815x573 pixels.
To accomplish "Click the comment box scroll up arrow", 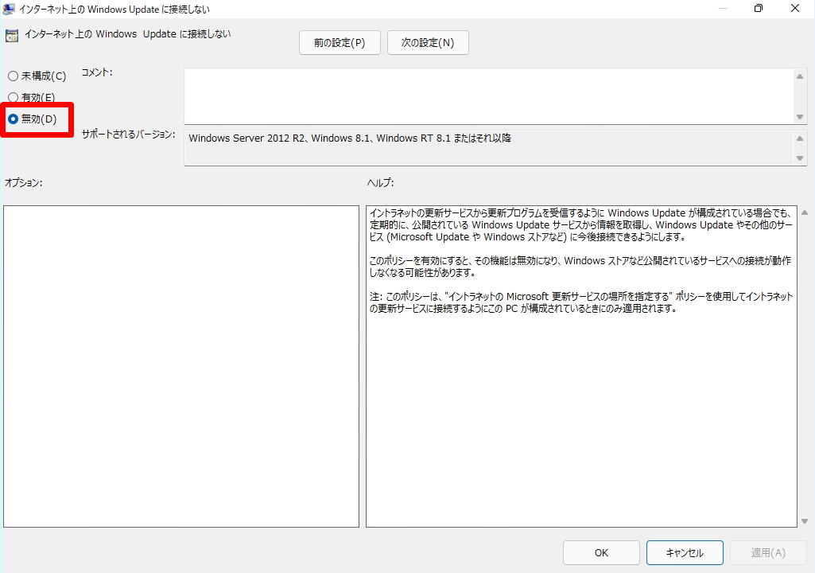I will (x=800, y=76).
